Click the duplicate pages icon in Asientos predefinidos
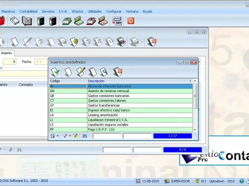The image size is (249, 186). [x=92, y=72]
